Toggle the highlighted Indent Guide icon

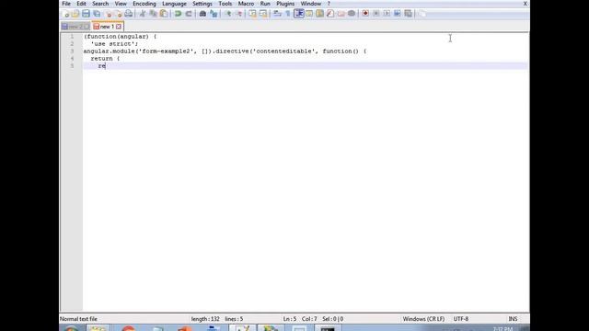click(x=299, y=14)
